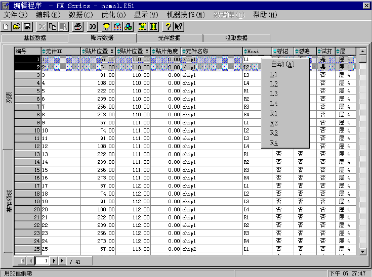The height and width of the screenshot is (277, 372).
Task: Click the yellow question mark help icon
Action: pyautogui.click(x=168, y=26)
